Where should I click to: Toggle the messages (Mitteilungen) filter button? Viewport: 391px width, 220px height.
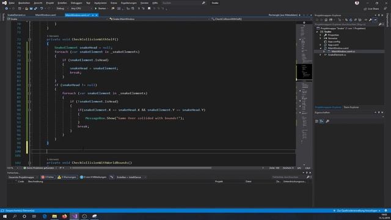click(x=93, y=177)
